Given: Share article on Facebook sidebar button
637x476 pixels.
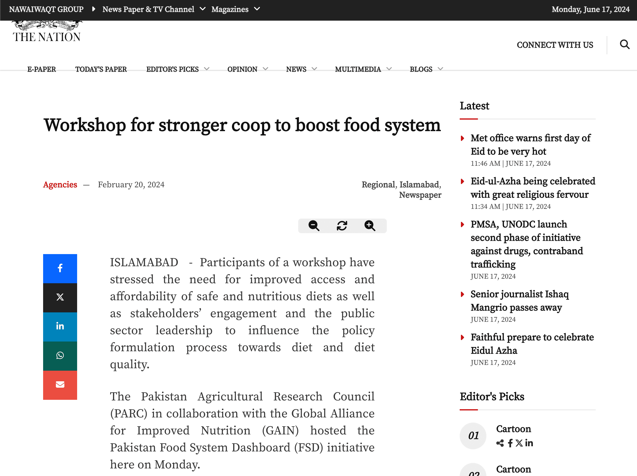Looking at the screenshot, I should [60, 268].
